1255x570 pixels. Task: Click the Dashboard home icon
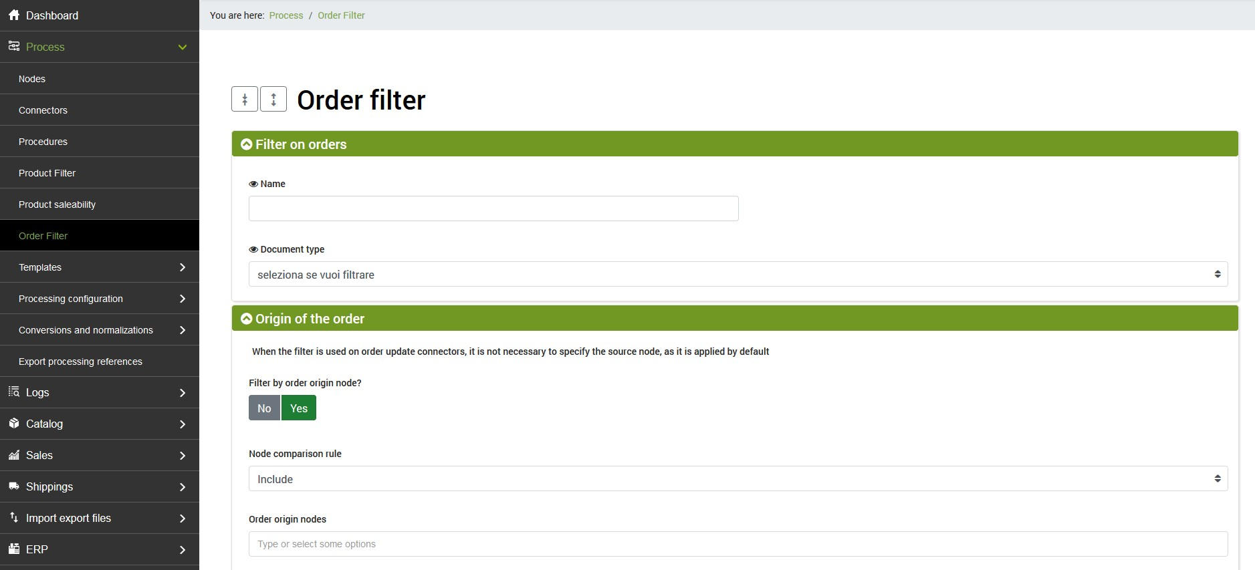coord(14,15)
